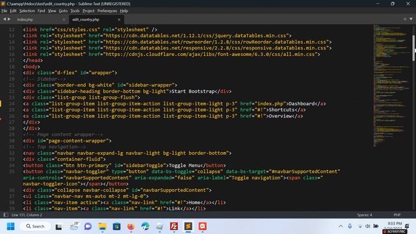Open the Project menu
Image resolution: width=416 pixels, height=234 pixels.
88,11
